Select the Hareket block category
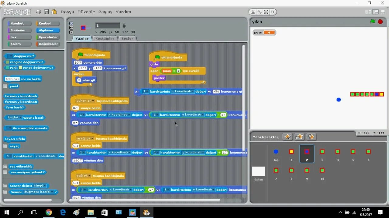 pyautogui.click(x=19, y=23)
